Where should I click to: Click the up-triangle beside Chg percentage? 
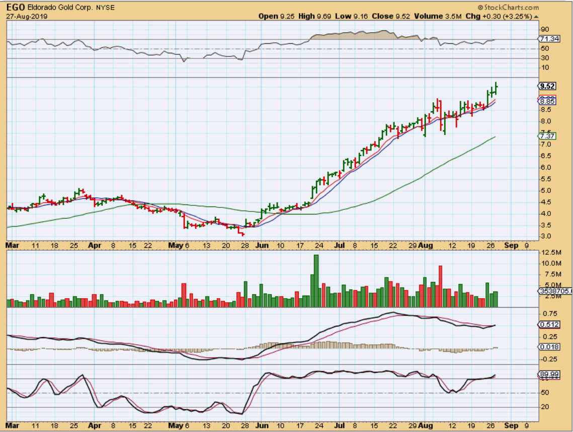537,17
